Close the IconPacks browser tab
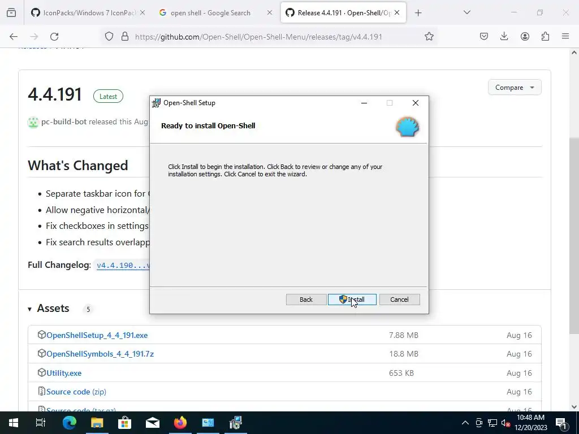579x434 pixels. click(142, 13)
